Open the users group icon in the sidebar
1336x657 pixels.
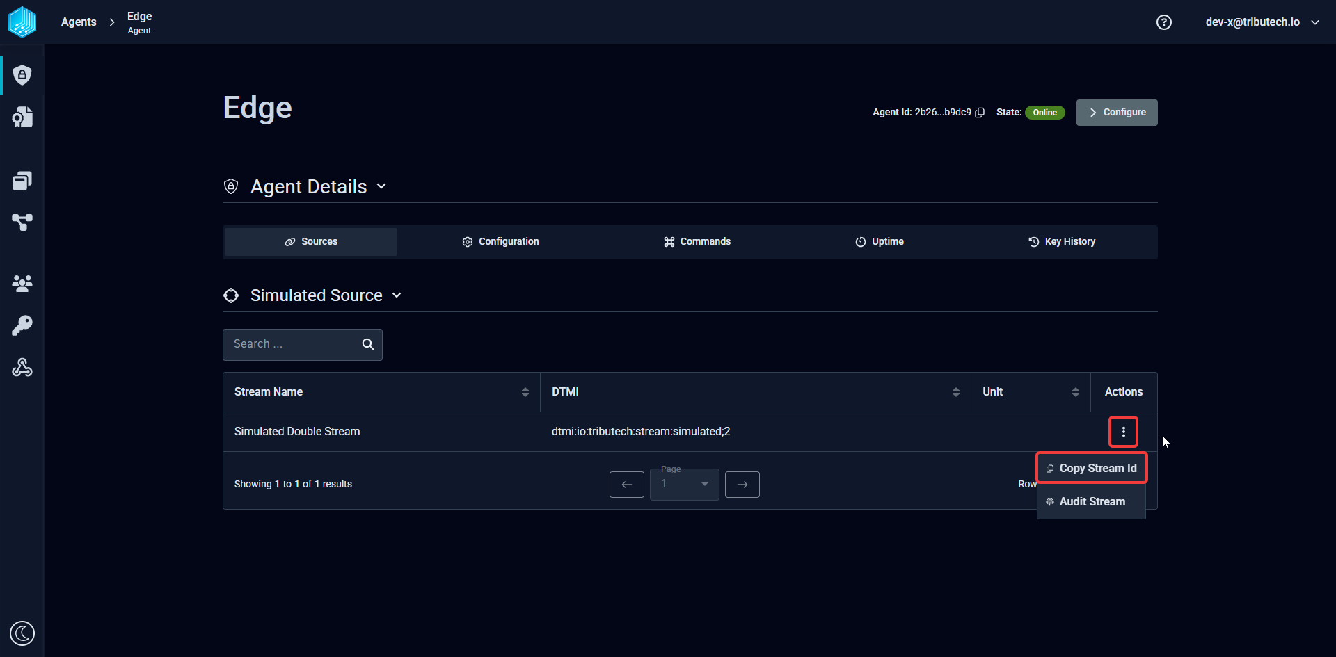point(22,283)
